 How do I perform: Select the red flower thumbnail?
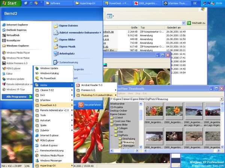(x=154, y=111)
